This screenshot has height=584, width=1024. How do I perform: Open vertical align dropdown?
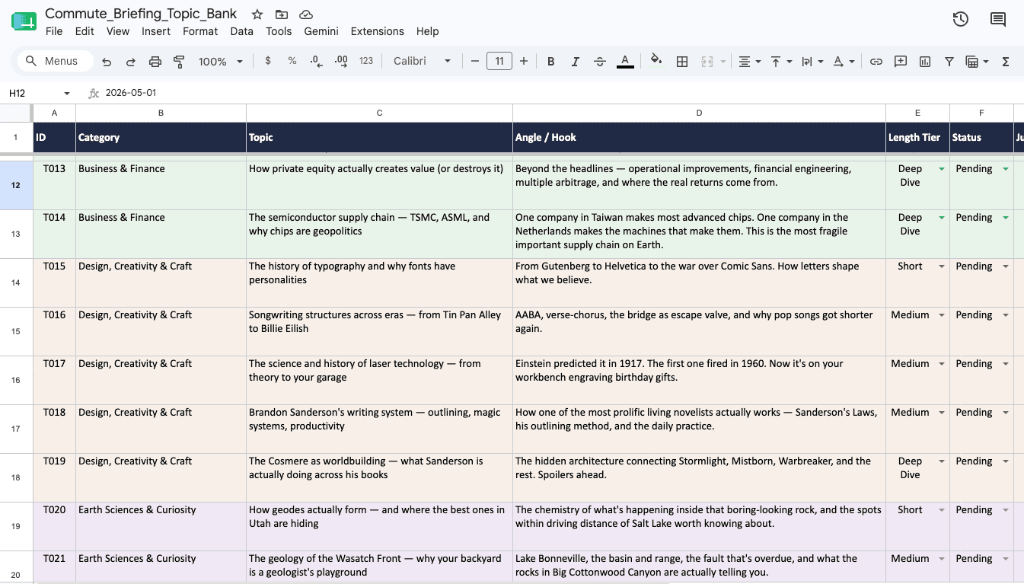(781, 62)
